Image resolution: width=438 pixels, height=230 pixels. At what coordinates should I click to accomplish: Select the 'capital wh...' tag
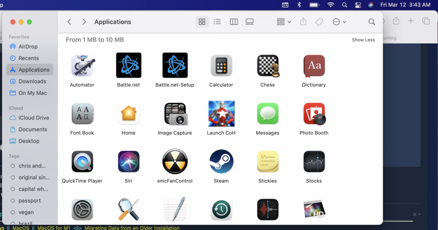point(30,189)
